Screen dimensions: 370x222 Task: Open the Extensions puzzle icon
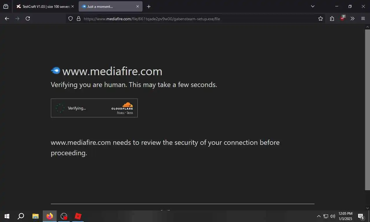coord(332,18)
